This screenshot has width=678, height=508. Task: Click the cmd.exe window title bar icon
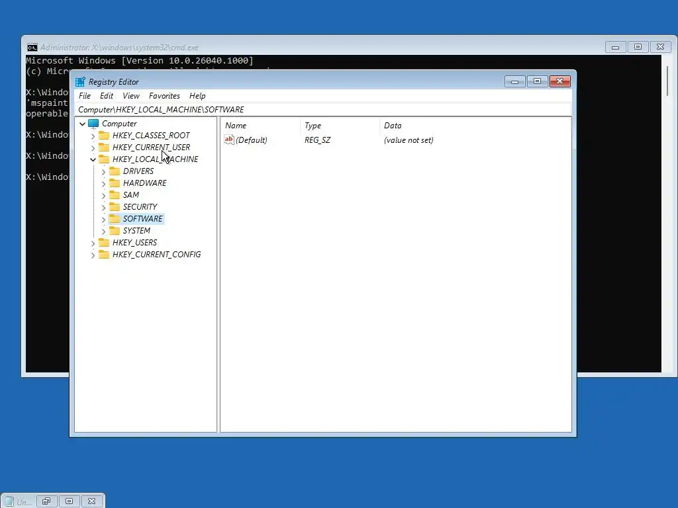coord(32,47)
